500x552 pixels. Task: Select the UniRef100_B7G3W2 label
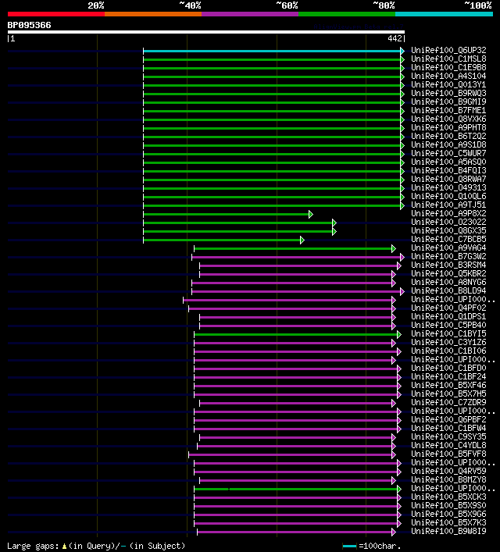tap(448, 256)
